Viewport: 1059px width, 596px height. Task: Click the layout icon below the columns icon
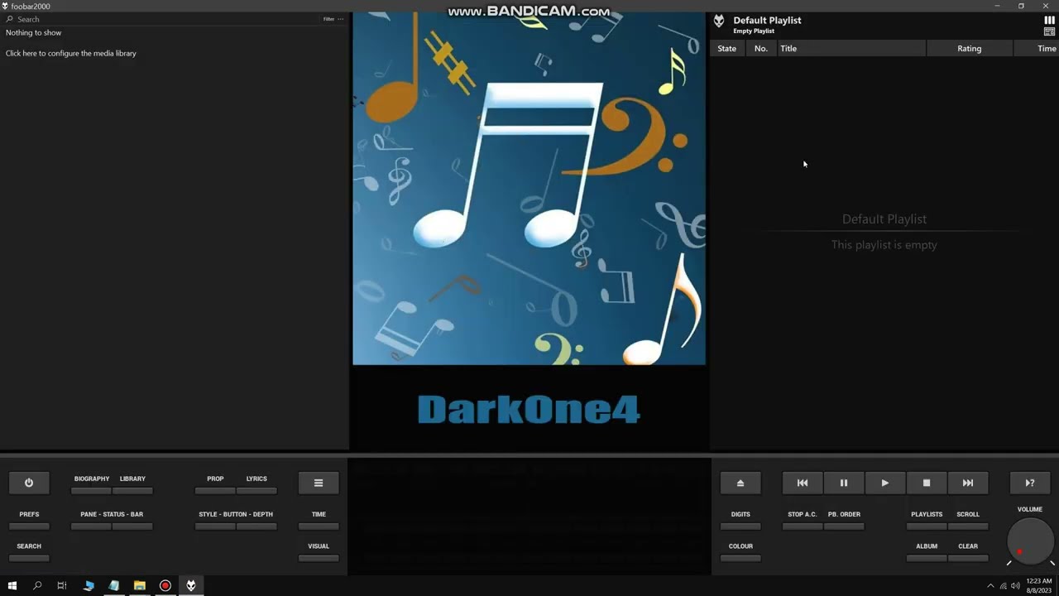1049,32
